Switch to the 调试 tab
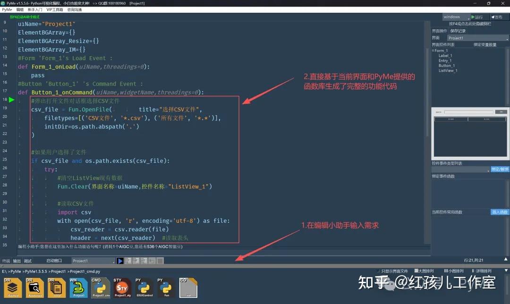 click(28, 261)
